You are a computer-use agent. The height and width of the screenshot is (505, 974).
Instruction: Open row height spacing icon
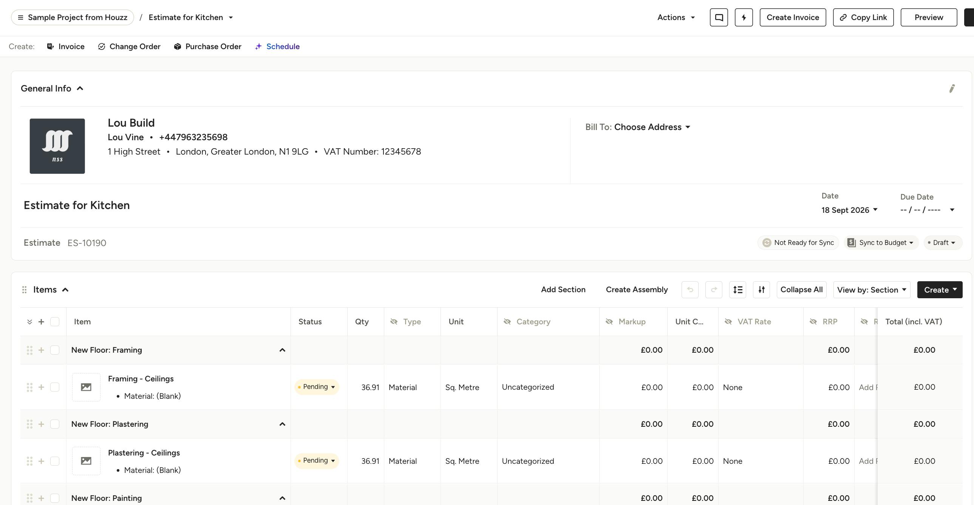(738, 290)
